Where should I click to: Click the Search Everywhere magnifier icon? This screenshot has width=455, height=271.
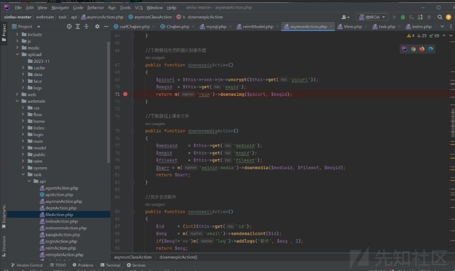(440, 17)
